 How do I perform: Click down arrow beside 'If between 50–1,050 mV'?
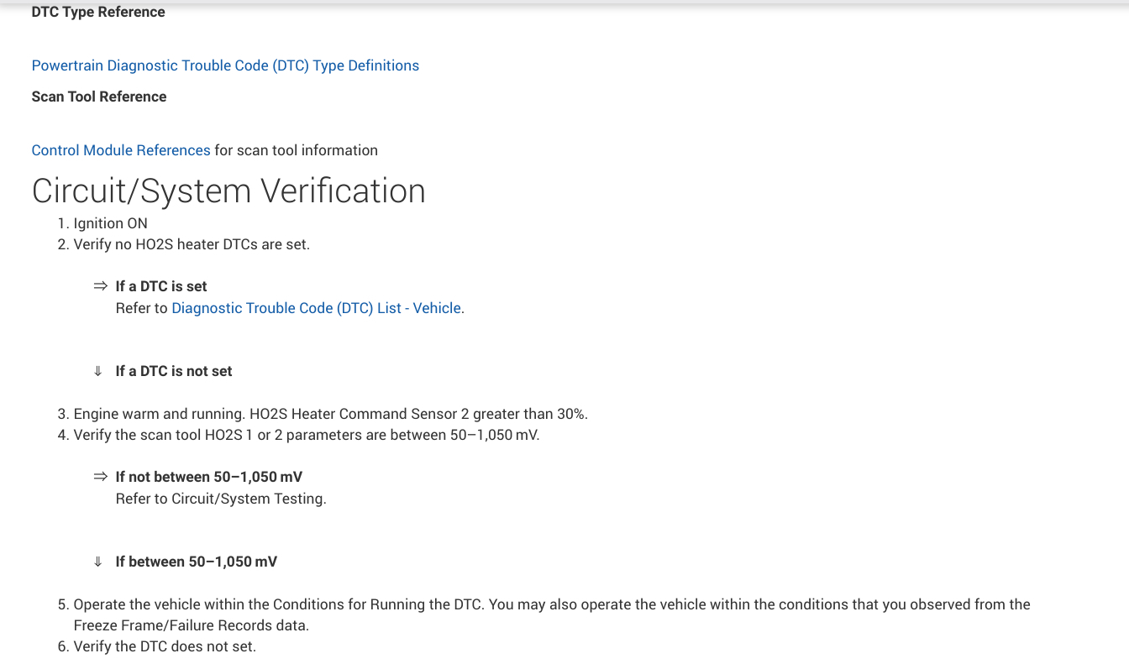click(98, 562)
